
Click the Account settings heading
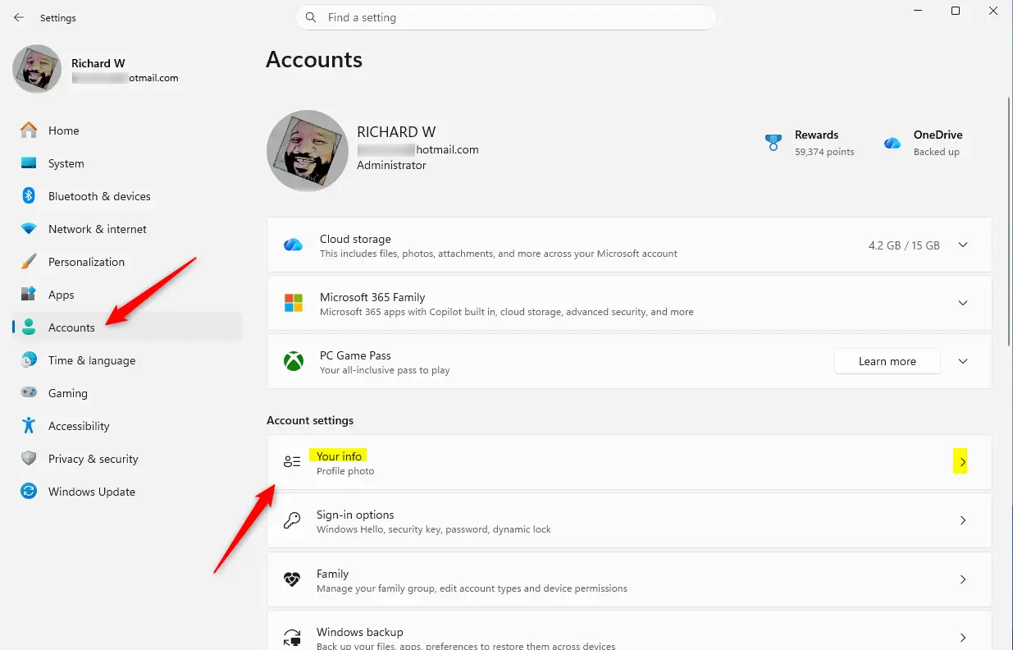[x=310, y=420]
